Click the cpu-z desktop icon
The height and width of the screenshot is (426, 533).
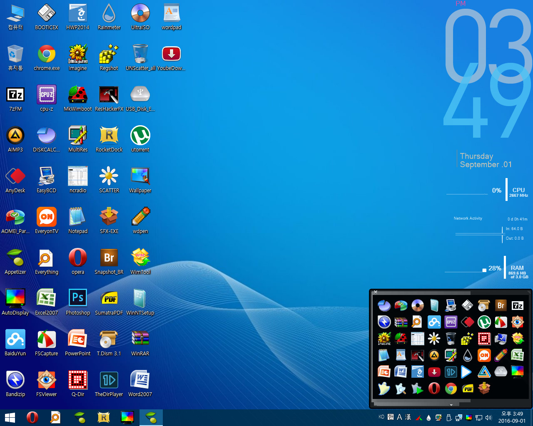tap(47, 99)
